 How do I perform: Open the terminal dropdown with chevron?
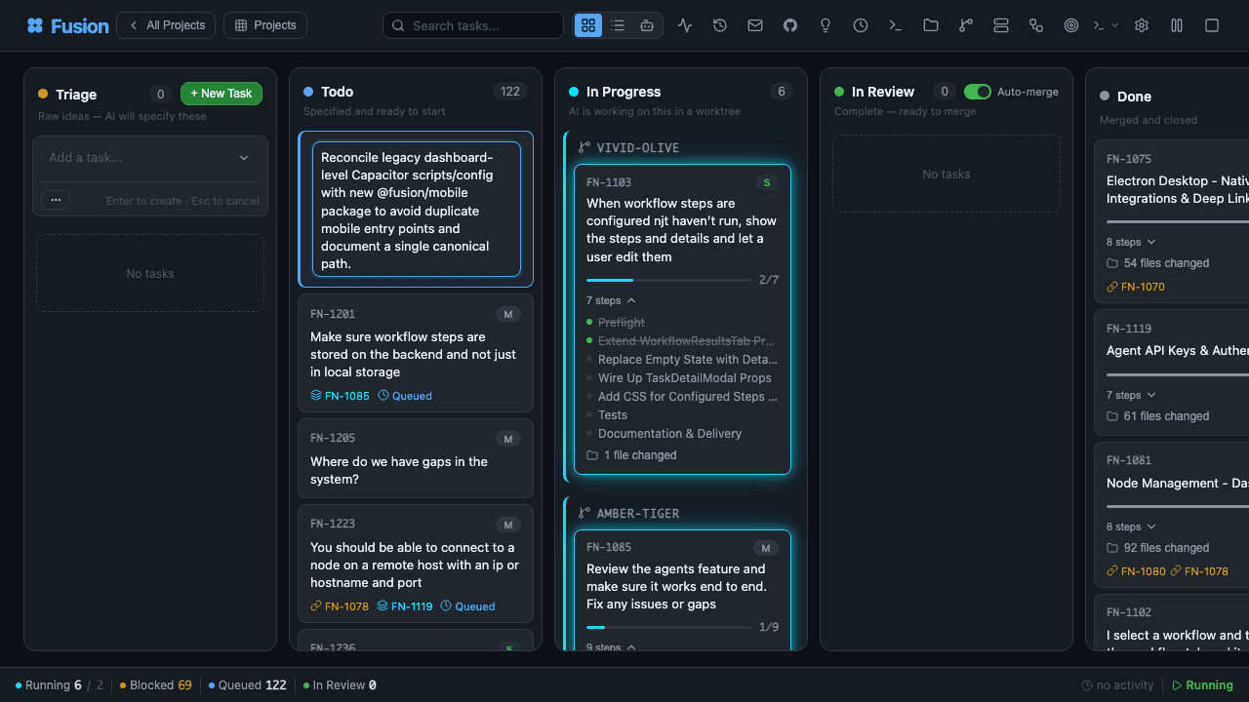pyautogui.click(x=1106, y=25)
